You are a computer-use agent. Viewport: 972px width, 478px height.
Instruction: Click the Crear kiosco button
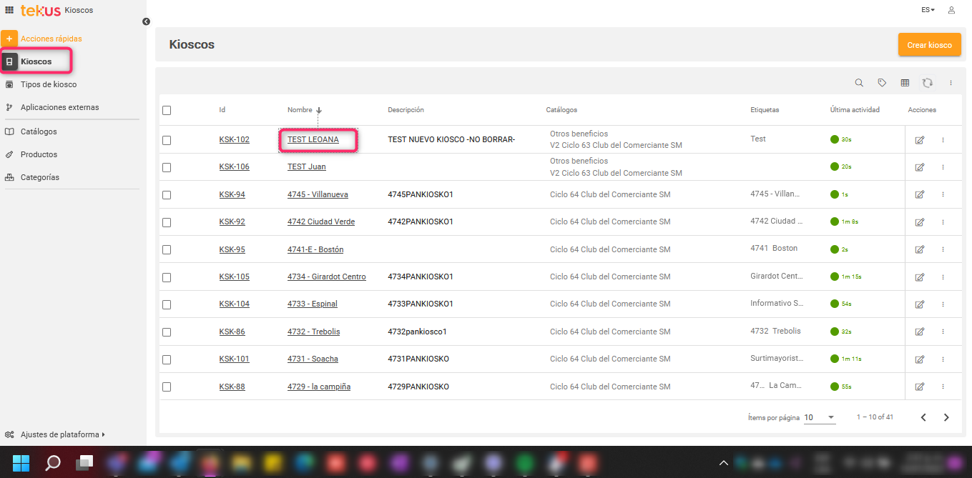(929, 44)
